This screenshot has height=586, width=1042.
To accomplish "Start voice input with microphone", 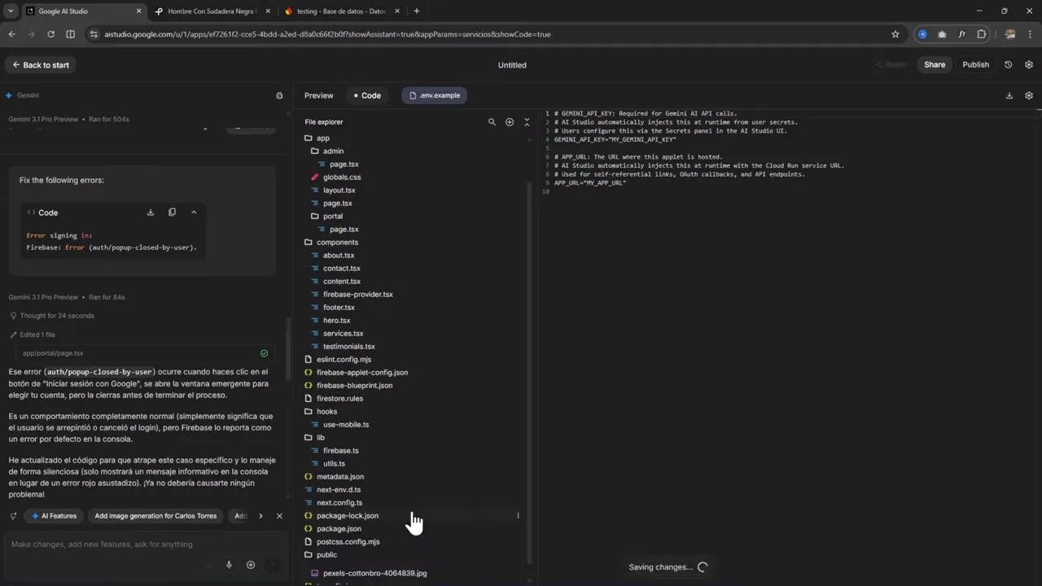I will pos(230,565).
